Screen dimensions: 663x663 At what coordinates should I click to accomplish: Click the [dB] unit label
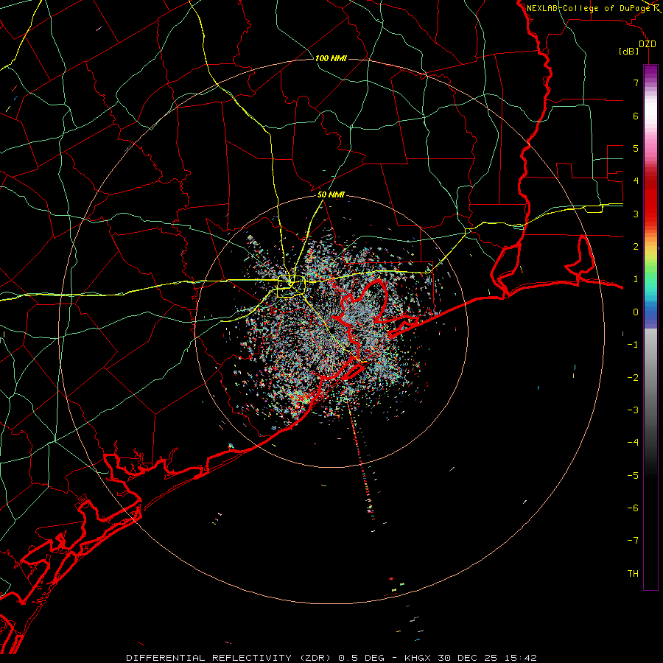[629, 51]
